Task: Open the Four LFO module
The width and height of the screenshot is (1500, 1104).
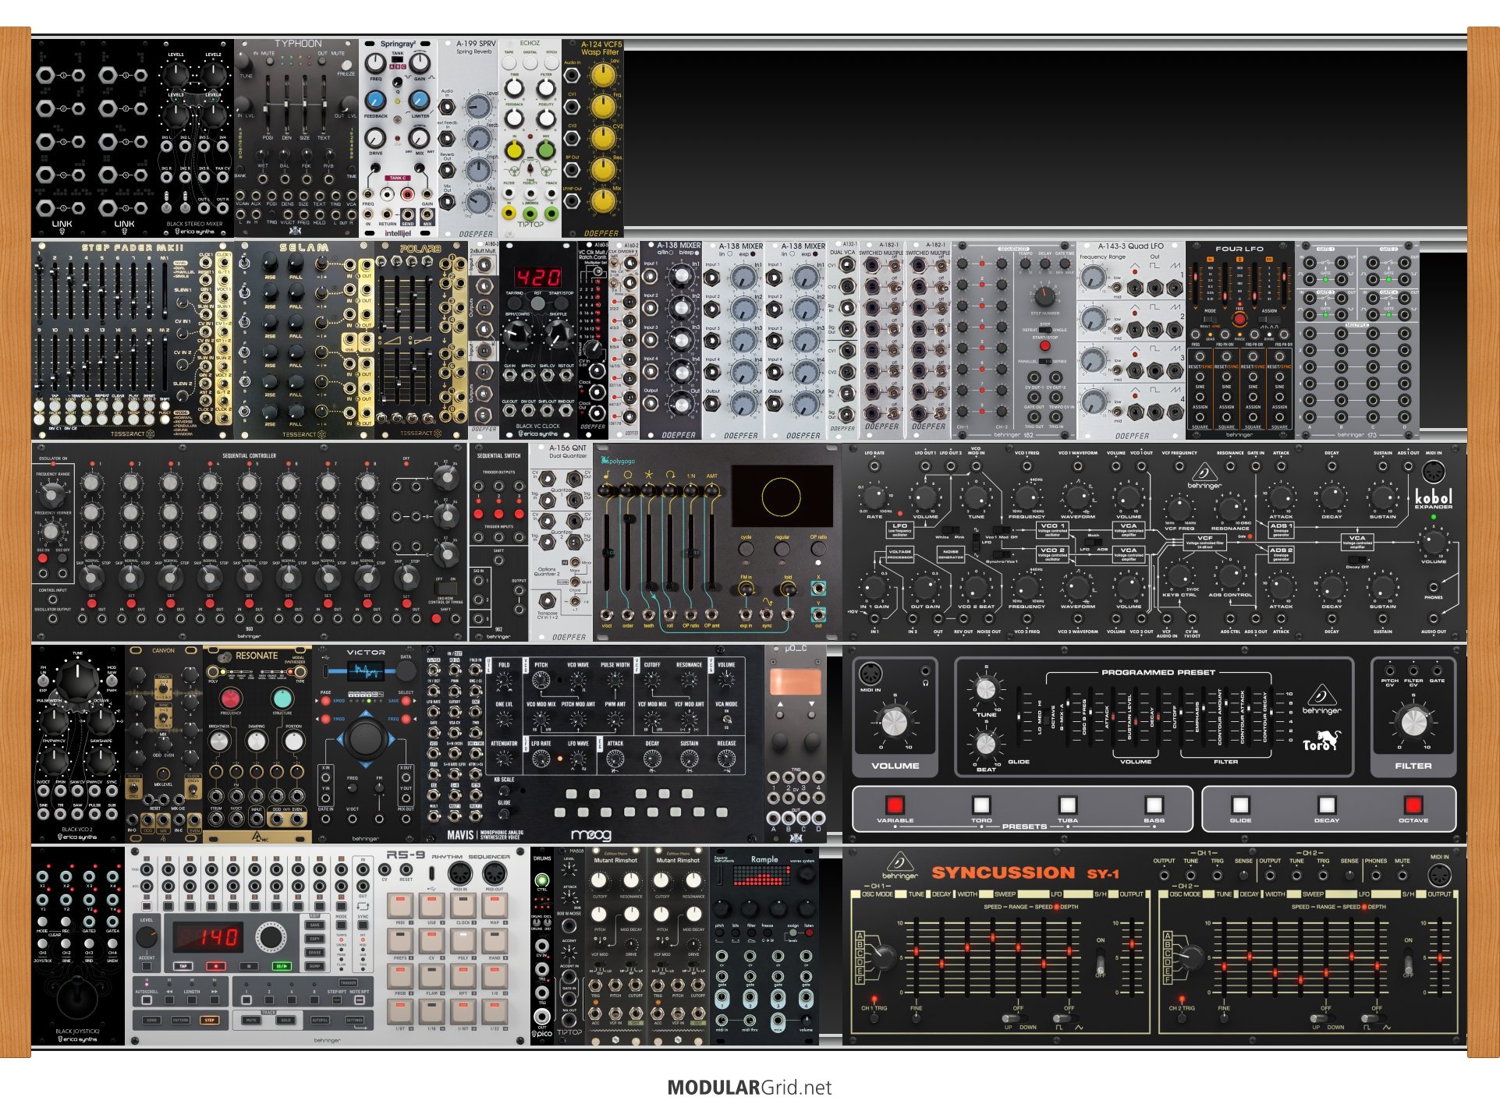Action: (1240, 341)
